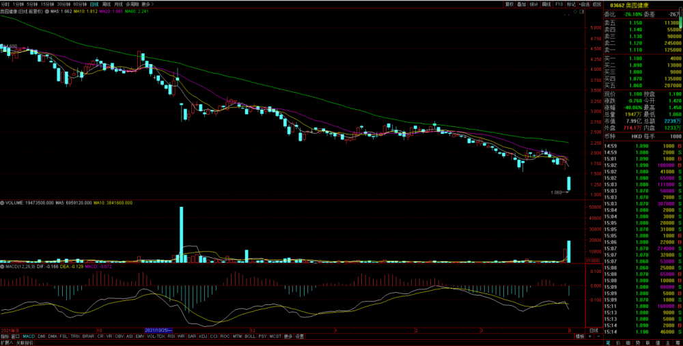Switch chart to 5分钟 timeframe

coord(31,4)
